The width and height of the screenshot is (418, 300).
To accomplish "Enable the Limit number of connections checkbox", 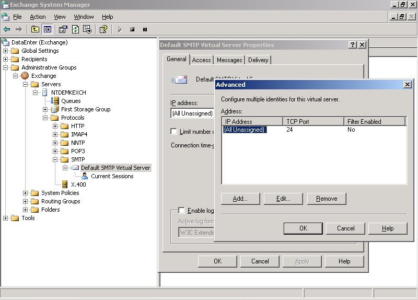I will 174,132.
